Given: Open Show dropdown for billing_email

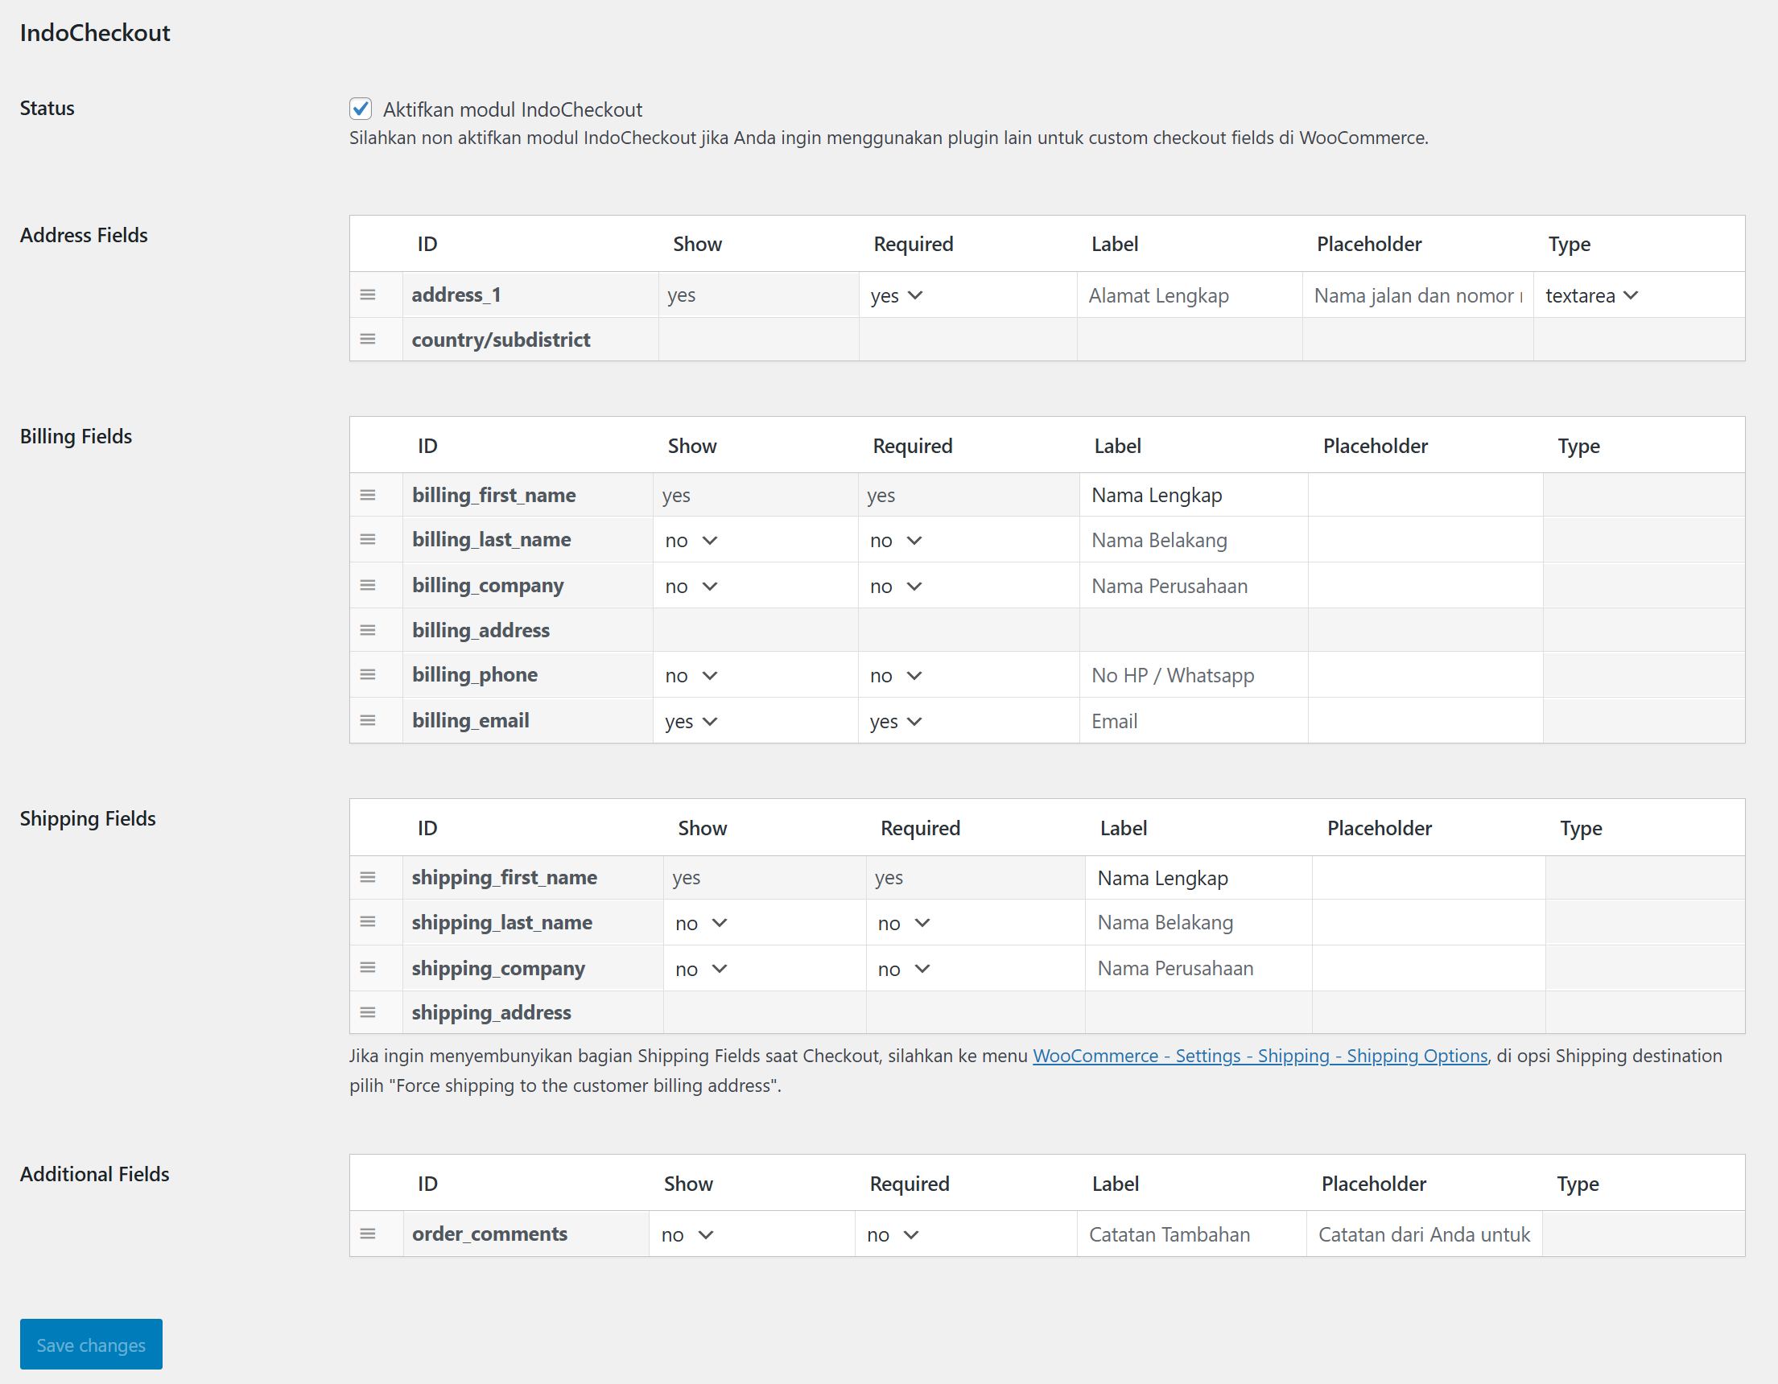Looking at the screenshot, I should pos(691,721).
